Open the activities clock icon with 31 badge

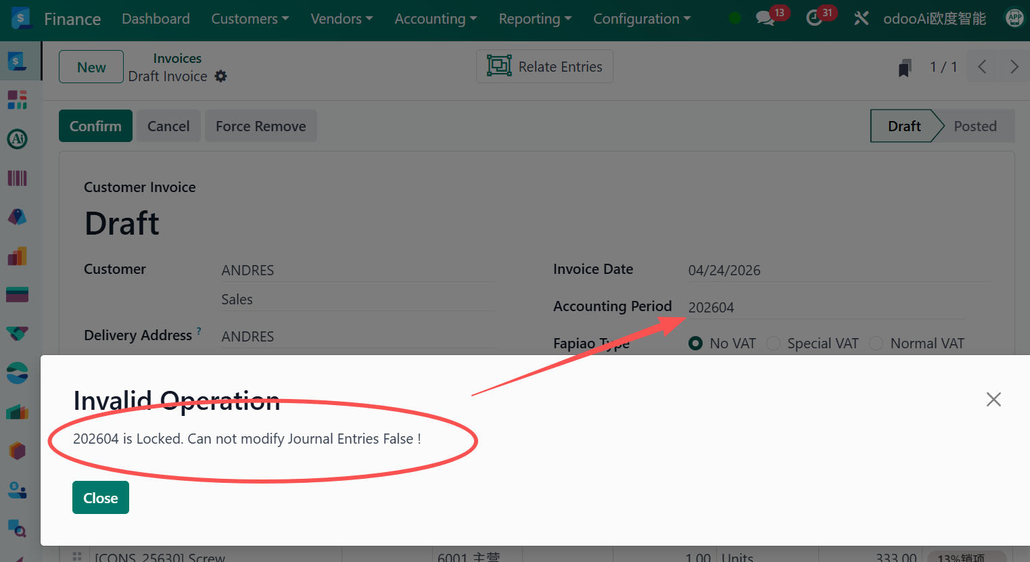pyautogui.click(x=814, y=18)
